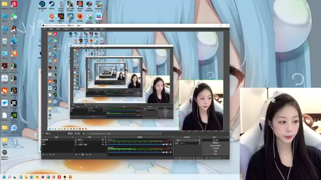The image size is (321, 180).
Task: Select webcam source with red handles in preview
Action: tap(201, 105)
